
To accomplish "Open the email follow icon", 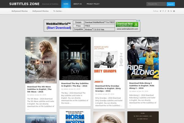I will point(174,11).
